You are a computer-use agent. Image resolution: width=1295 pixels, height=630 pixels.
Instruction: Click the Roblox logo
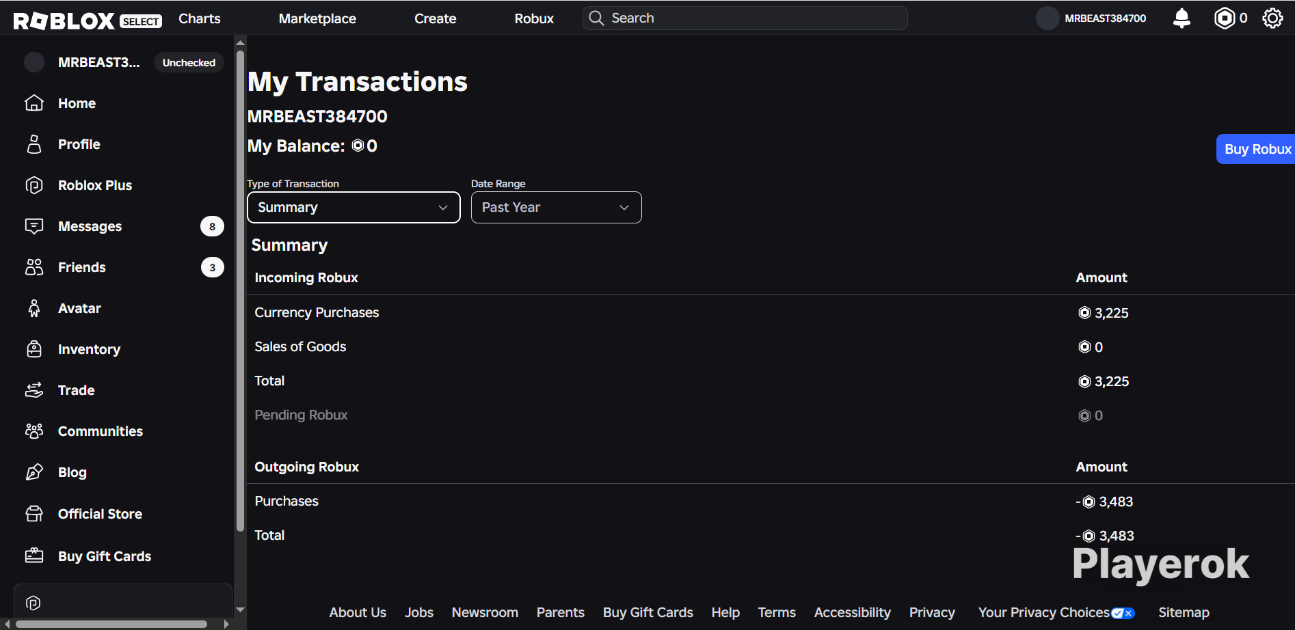[x=64, y=20]
